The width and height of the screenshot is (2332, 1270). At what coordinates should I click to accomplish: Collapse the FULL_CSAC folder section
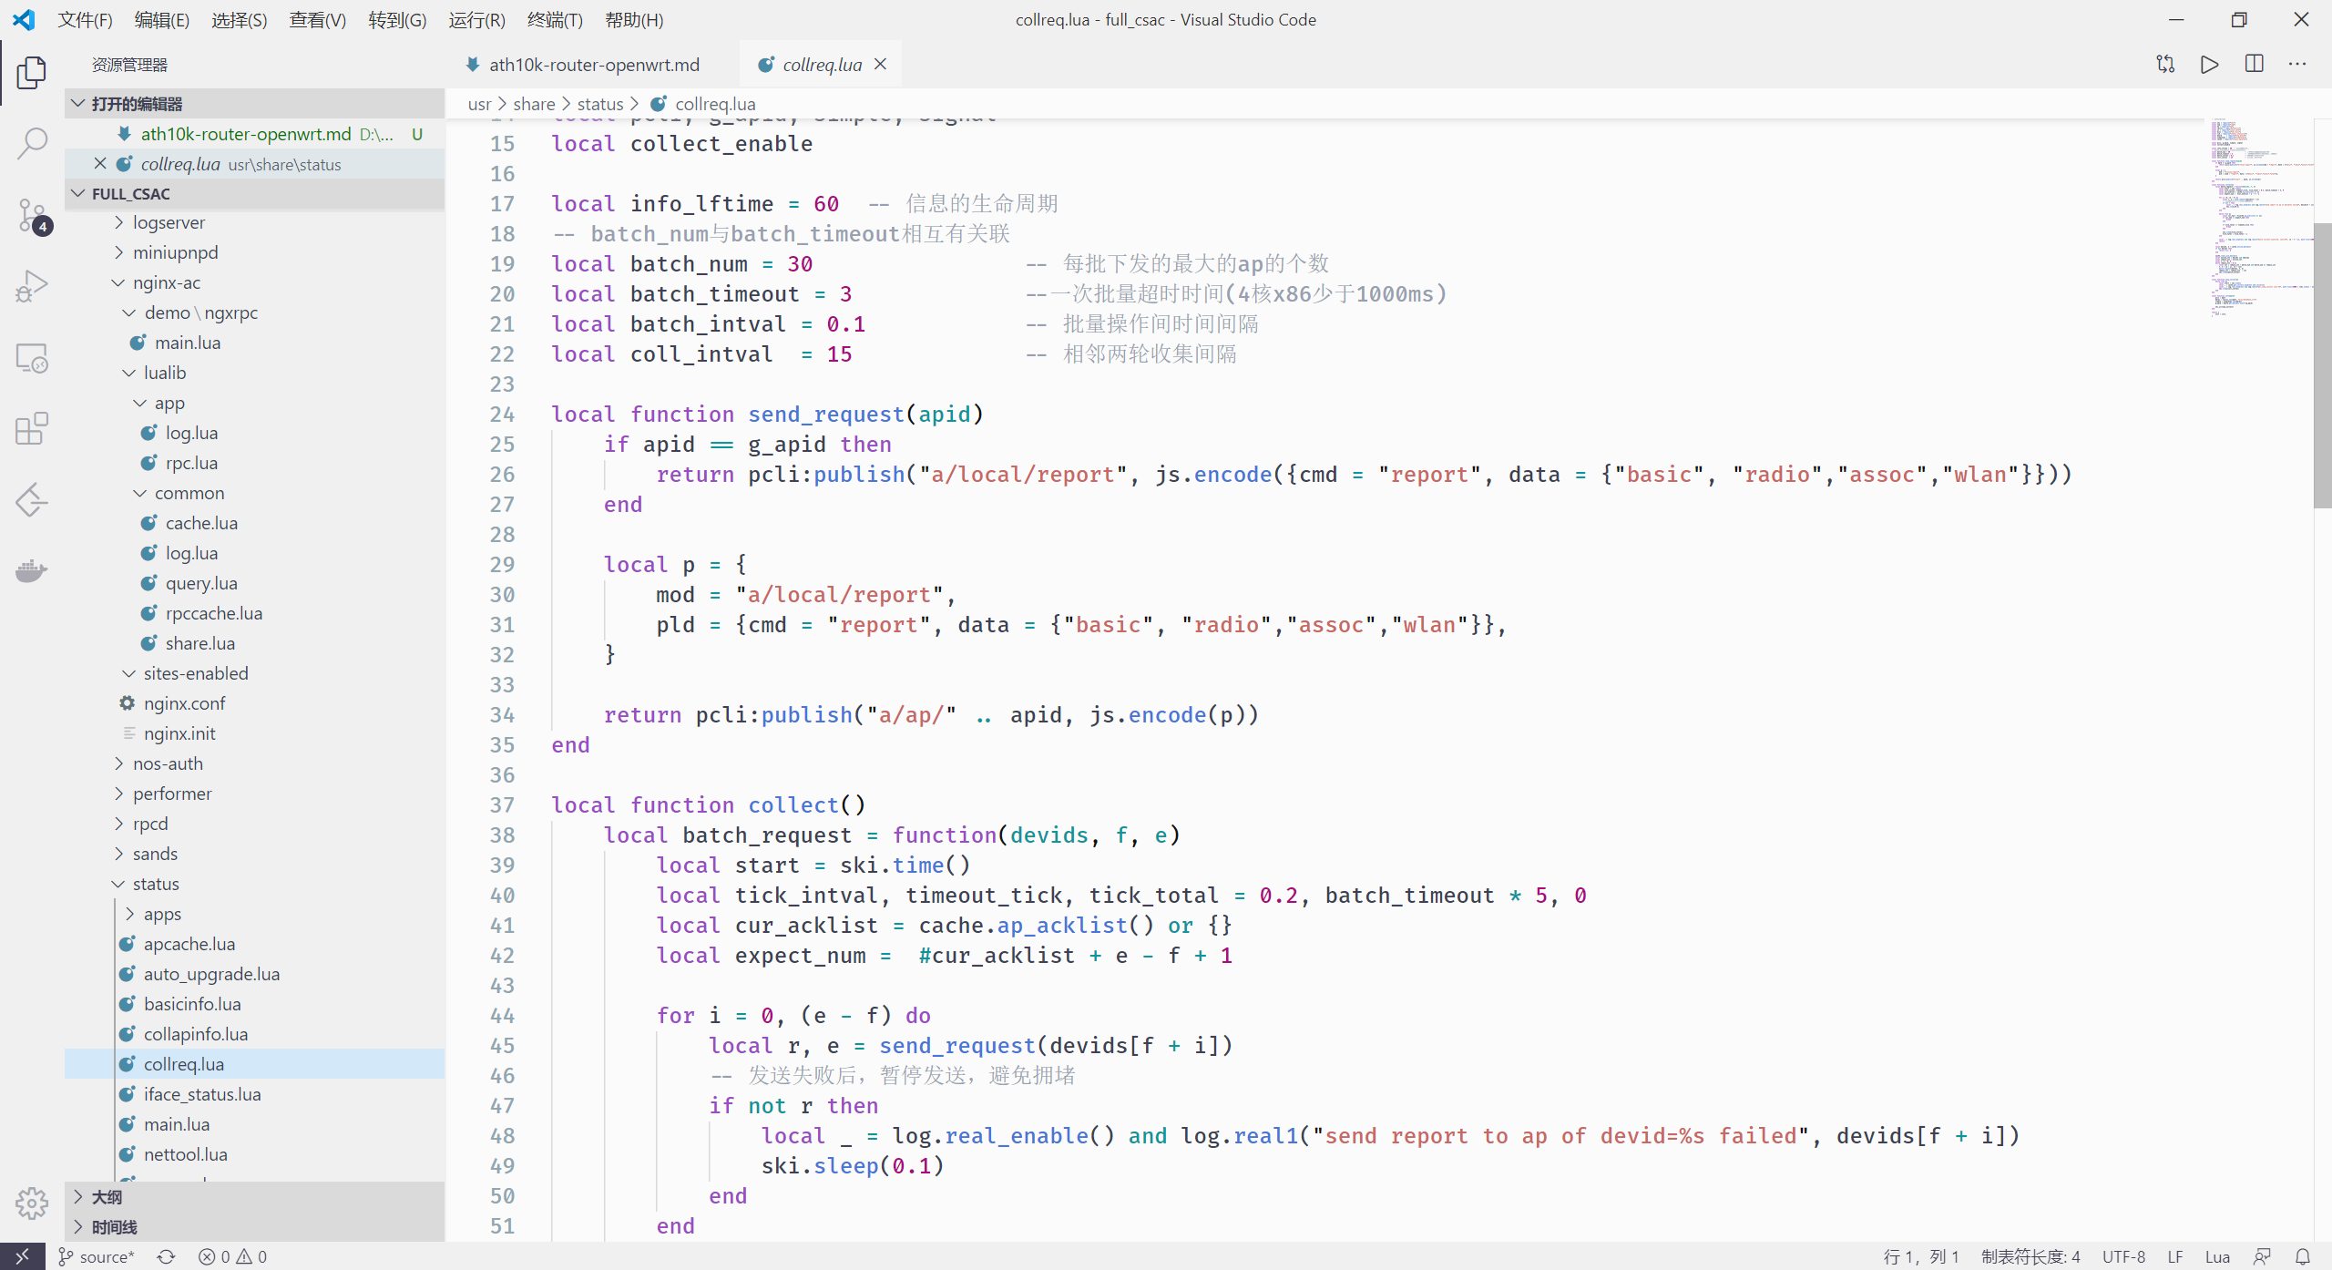[x=254, y=194]
